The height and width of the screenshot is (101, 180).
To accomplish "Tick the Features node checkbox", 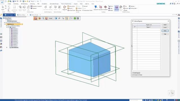I will click(8, 27).
